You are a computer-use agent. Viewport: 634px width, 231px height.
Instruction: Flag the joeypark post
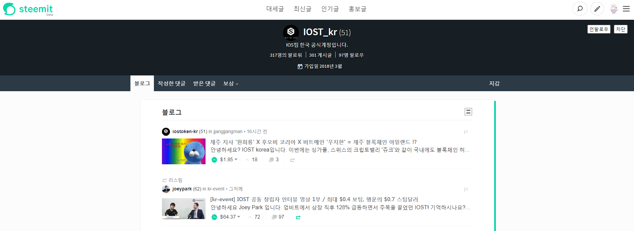[466, 189]
